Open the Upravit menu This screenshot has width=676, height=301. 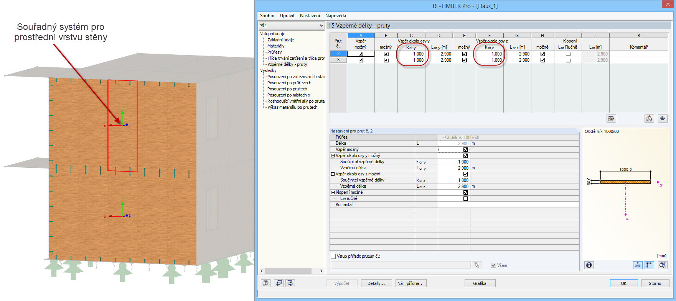pyautogui.click(x=287, y=16)
